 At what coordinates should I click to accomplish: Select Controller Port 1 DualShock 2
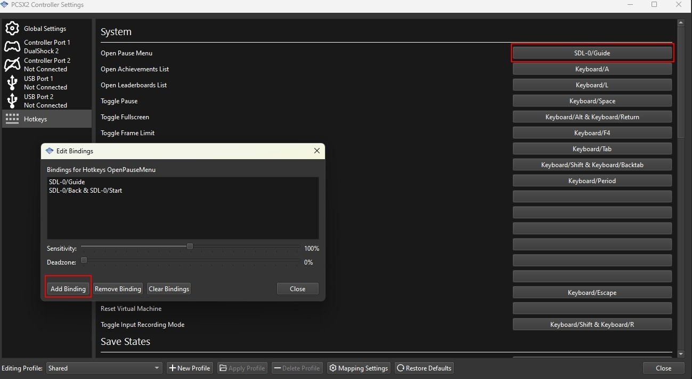(x=46, y=47)
